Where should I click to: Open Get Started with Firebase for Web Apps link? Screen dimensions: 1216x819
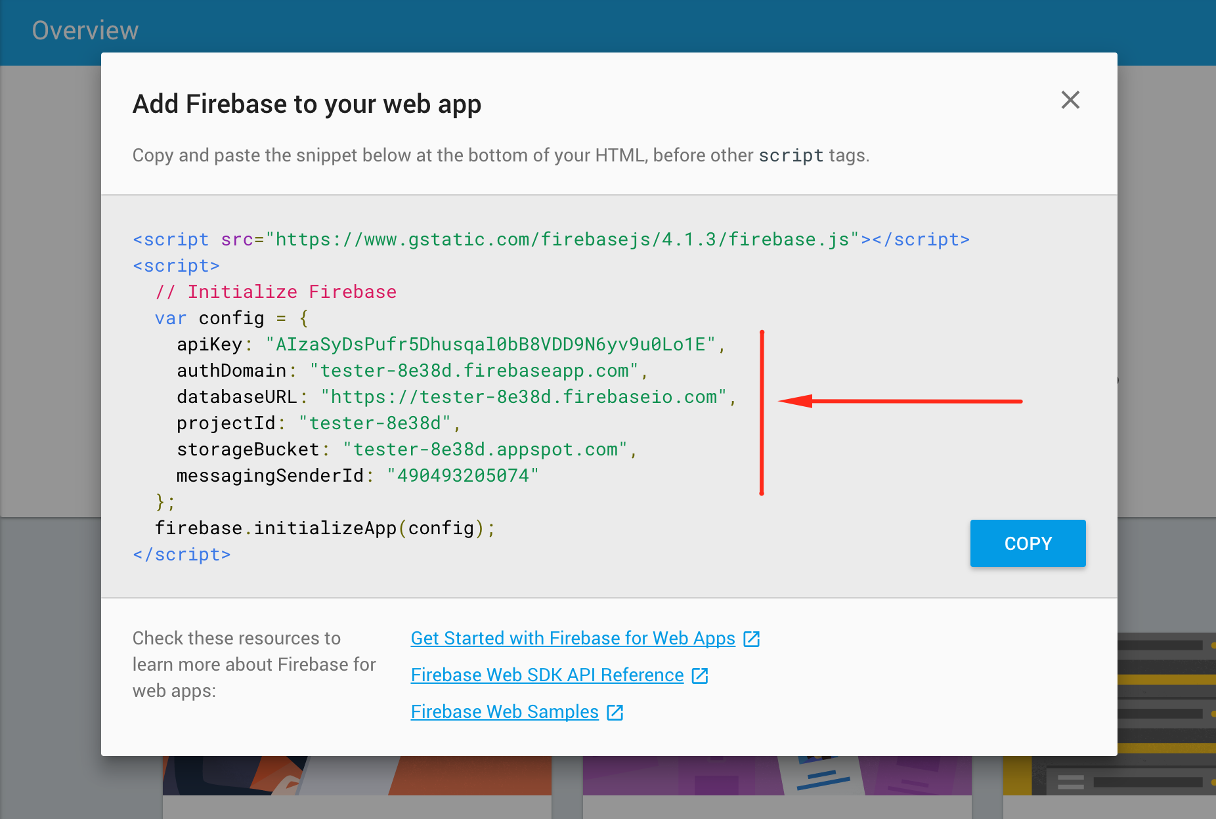tap(573, 639)
